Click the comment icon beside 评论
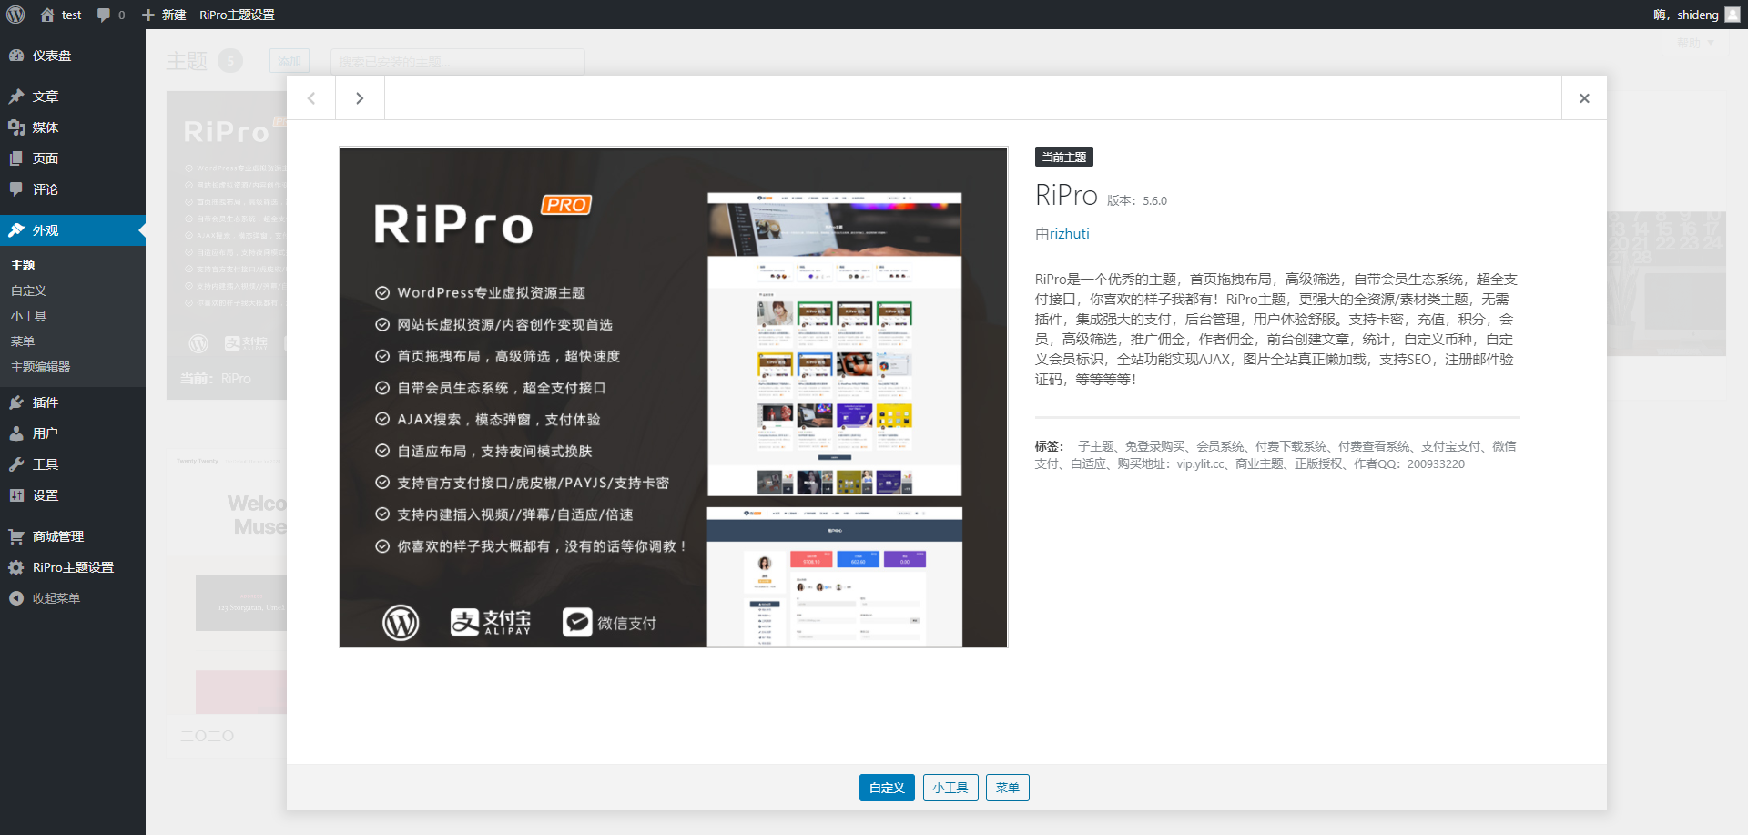 click(x=16, y=189)
